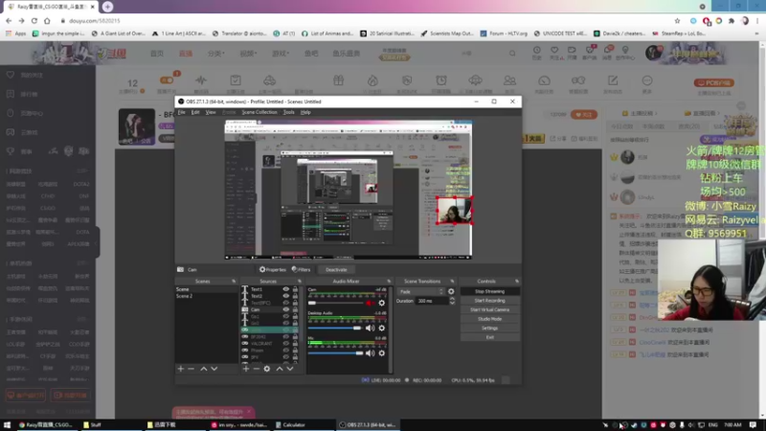
Task: Toggle the lock on the Text1 source
Action: tap(295, 289)
